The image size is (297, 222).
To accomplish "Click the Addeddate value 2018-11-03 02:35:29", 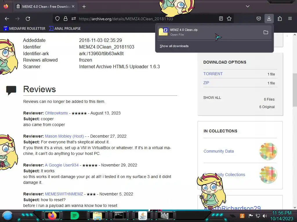I will click(x=100, y=40).
